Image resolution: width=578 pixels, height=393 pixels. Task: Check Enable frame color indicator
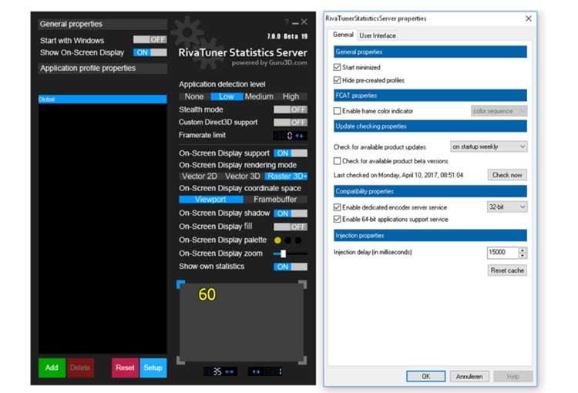pyautogui.click(x=337, y=111)
